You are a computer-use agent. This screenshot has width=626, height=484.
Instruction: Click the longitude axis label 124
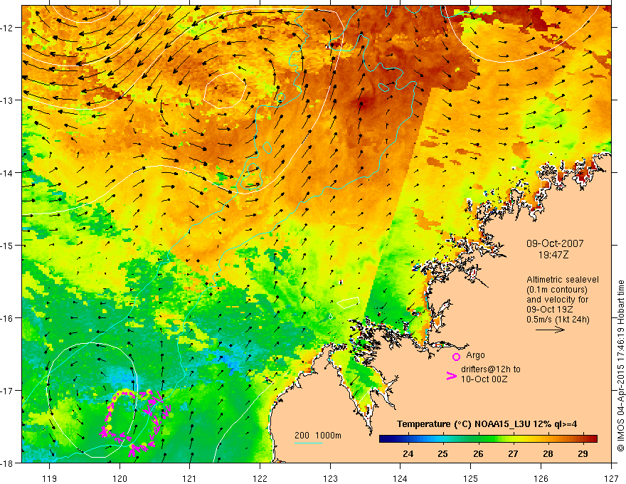[x=400, y=478]
